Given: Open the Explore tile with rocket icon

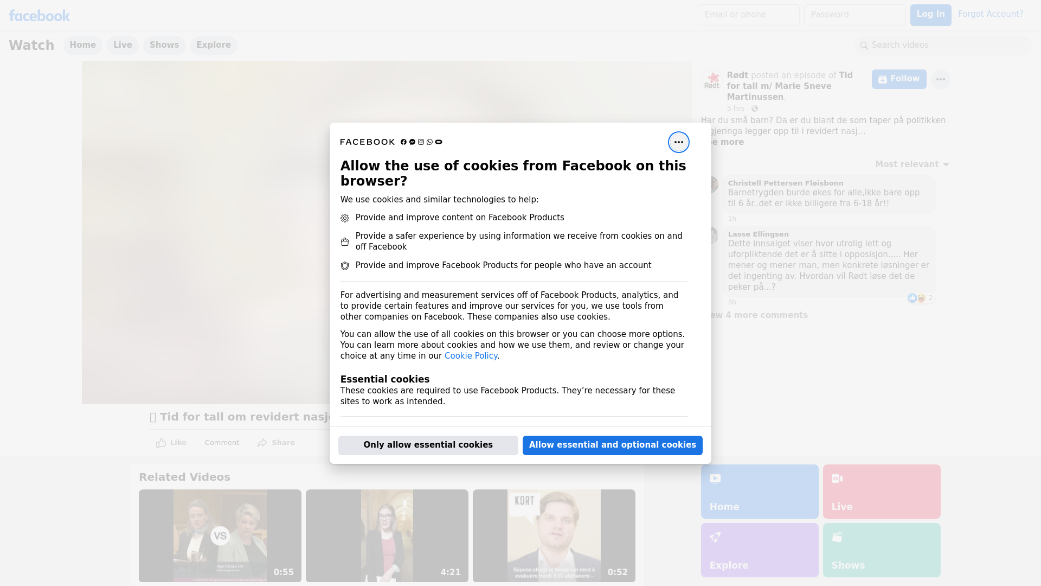Looking at the screenshot, I should [759, 550].
